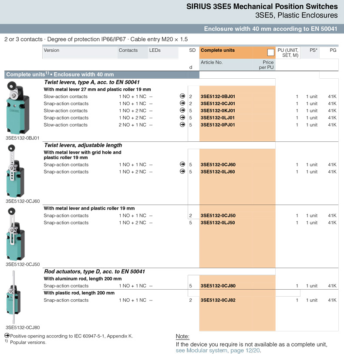Click the Version column header
This screenshot has height=354, width=344.
pyautogui.click(x=51, y=50)
